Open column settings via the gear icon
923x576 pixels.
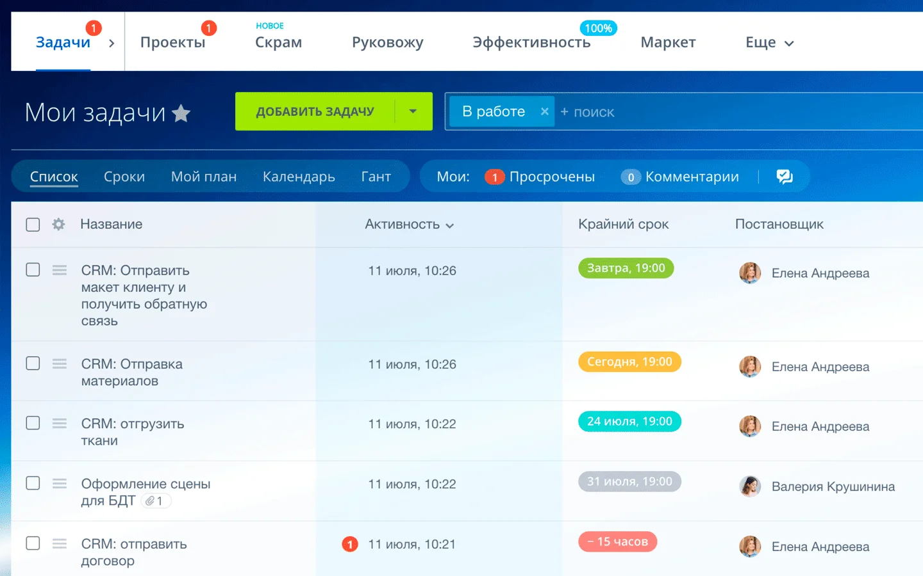58,225
